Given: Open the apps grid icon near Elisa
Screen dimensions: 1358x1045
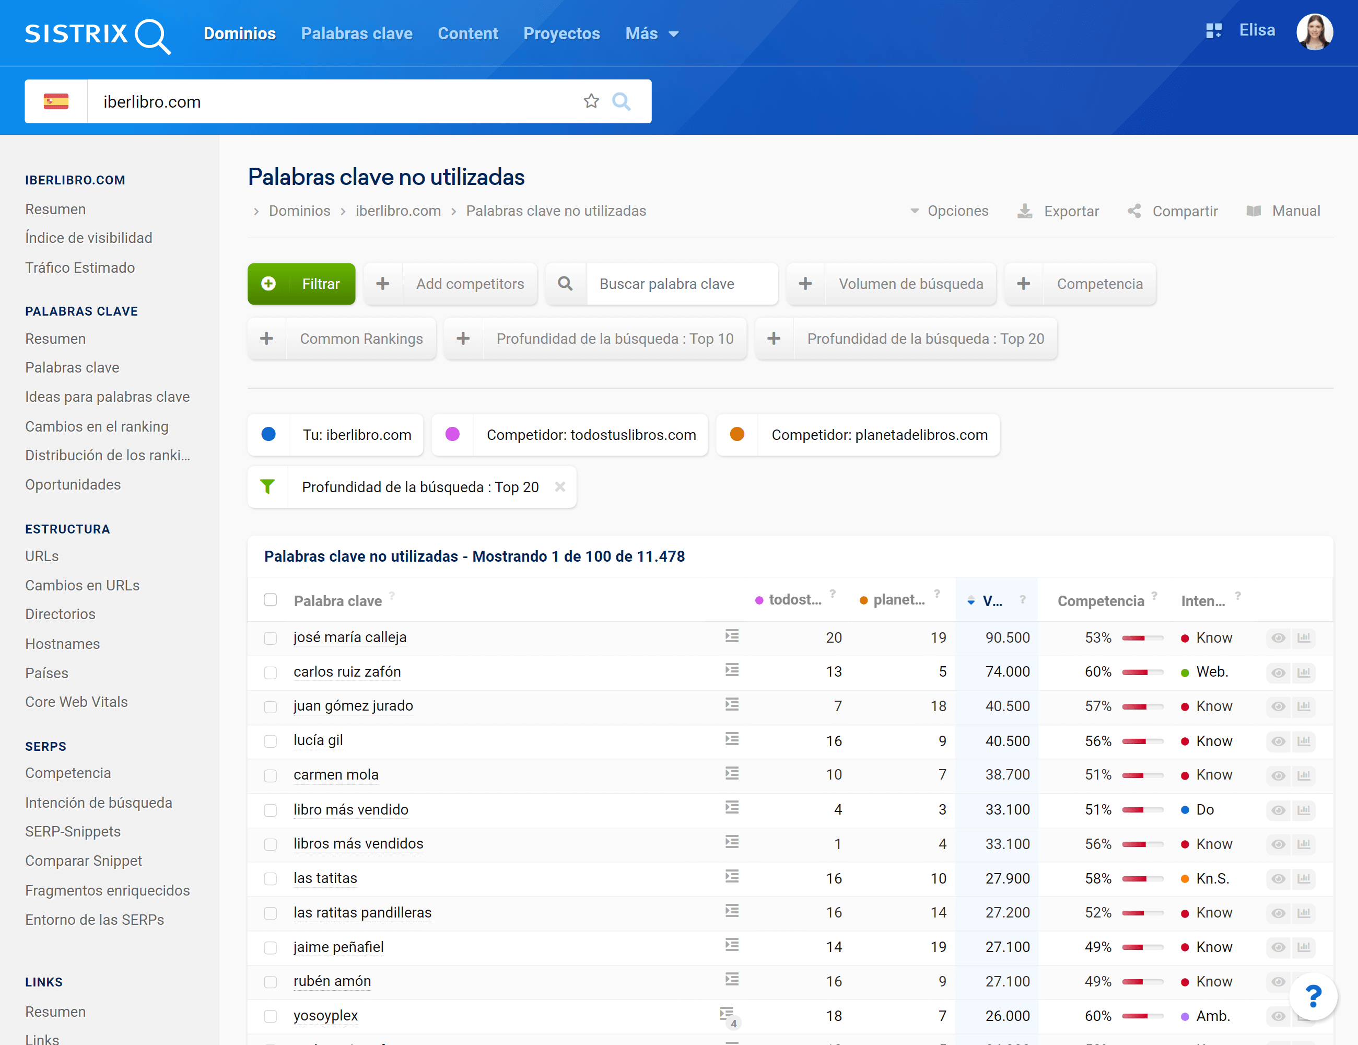Looking at the screenshot, I should (x=1213, y=30).
